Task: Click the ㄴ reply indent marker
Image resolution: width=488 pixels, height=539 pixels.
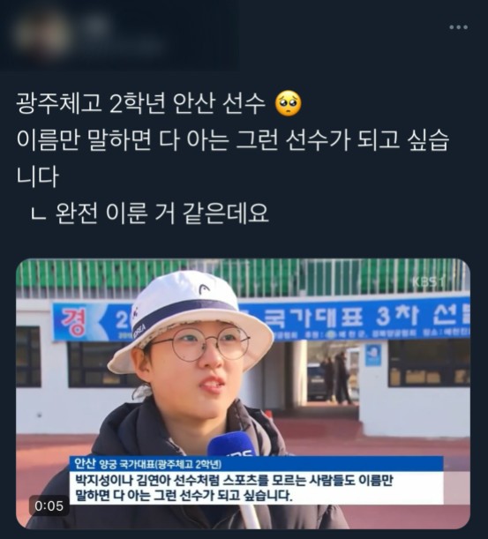Action: (38, 214)
